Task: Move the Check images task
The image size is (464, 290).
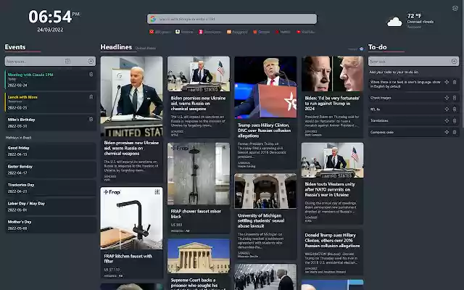Action: [447, 98]
